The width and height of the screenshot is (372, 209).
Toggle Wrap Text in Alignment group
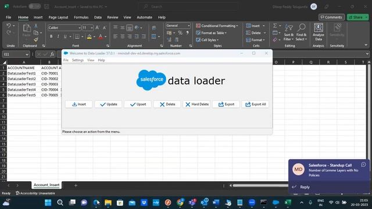click(153, 28)
